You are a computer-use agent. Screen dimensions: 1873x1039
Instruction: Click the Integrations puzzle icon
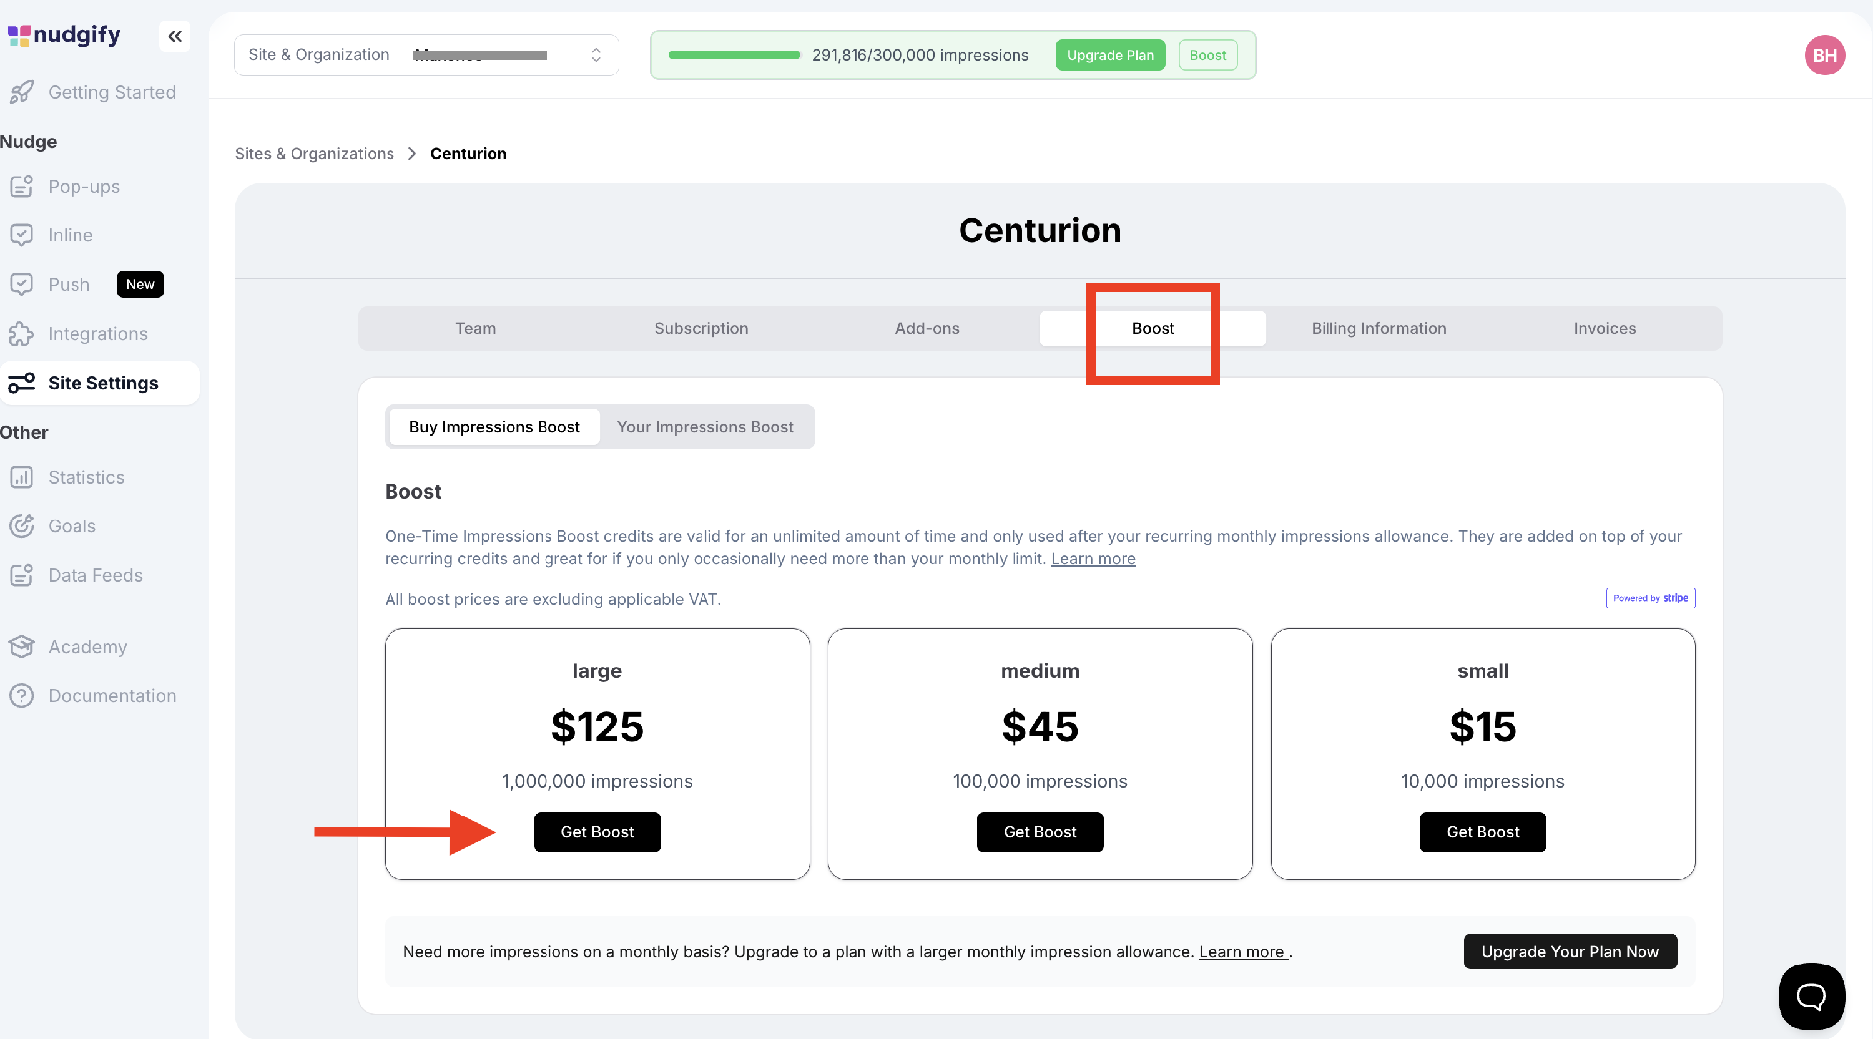point(22,334)
